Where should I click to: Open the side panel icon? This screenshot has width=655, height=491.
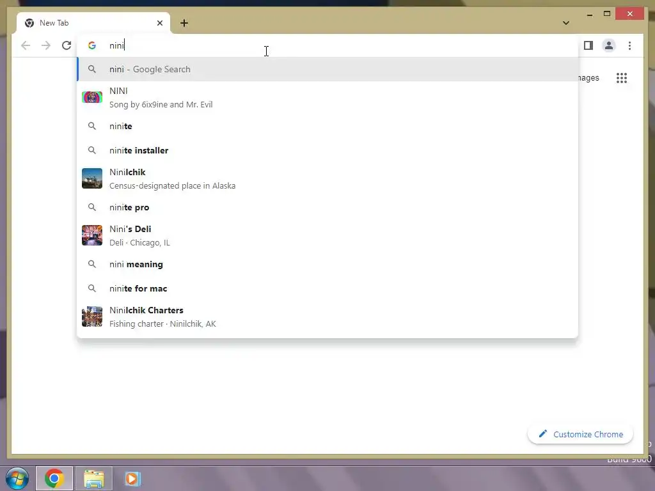point(588,45)
